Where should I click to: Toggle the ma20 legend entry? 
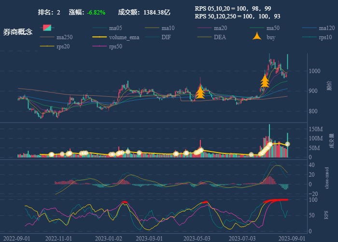(x=220, y=28)
